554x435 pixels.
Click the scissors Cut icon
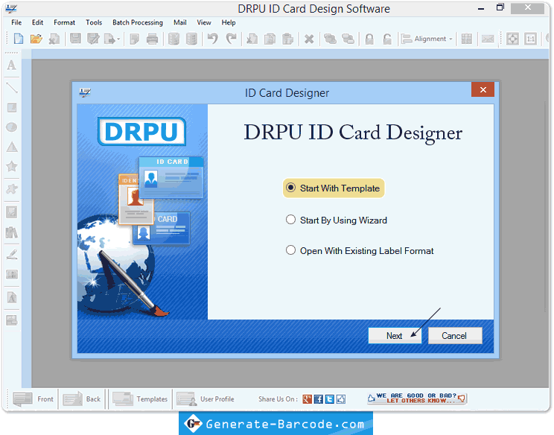pos(252,39)
